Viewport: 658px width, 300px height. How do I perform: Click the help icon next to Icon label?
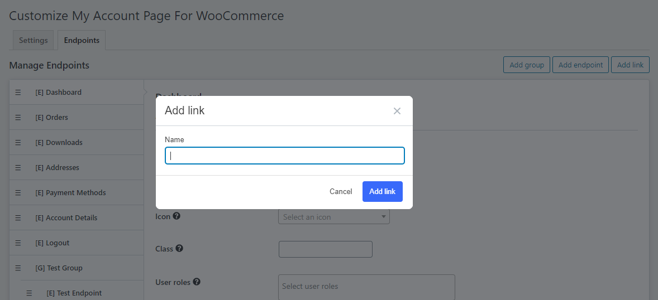point(177,216)
